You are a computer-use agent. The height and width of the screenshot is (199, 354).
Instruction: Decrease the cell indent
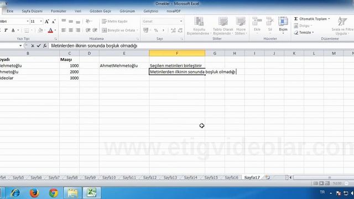pyautogui.click(x=88, y=30)
